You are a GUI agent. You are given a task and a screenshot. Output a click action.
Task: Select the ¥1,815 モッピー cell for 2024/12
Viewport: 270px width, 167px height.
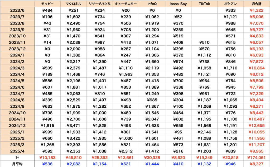[x=47, y=126]
